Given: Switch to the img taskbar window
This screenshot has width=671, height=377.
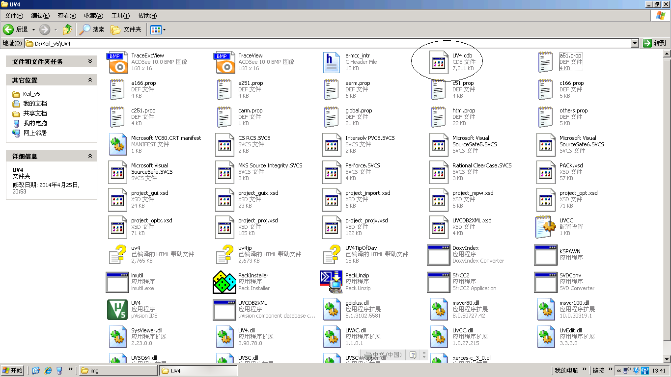Looking at the screenshot, I should [x=117, y=371].
